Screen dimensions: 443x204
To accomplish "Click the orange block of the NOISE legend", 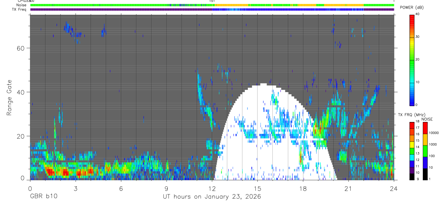I will point(425,140).
